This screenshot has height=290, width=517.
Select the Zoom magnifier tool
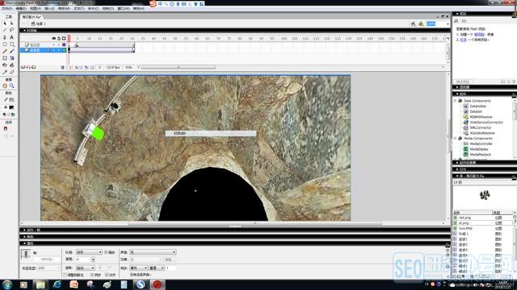[x=11, y=86]
